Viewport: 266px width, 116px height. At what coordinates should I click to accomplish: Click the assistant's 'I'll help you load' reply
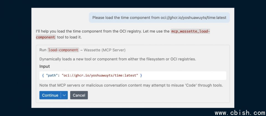click(x=103, y=31)
